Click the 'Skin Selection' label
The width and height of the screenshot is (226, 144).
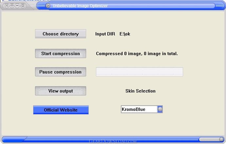pyautogui.click(x=141, y=91)
